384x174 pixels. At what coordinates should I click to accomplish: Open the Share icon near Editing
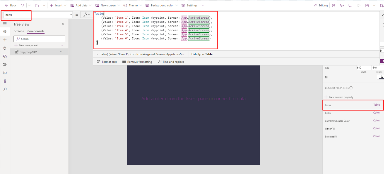pyautogui.click(x=333, y=5)
